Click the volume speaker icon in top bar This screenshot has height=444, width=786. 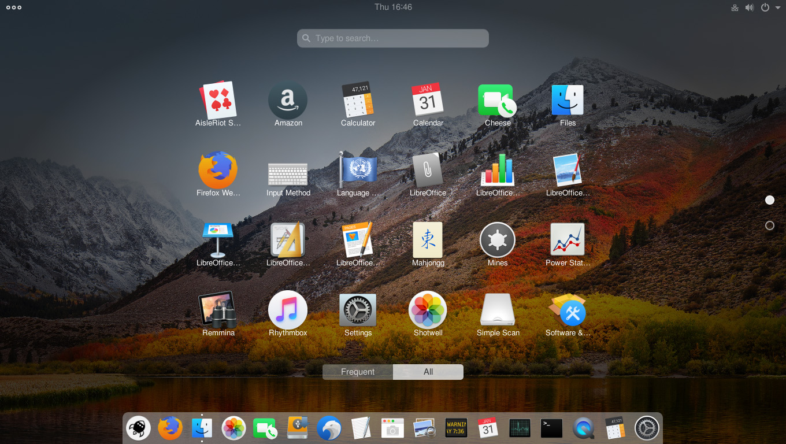[750, 8]
